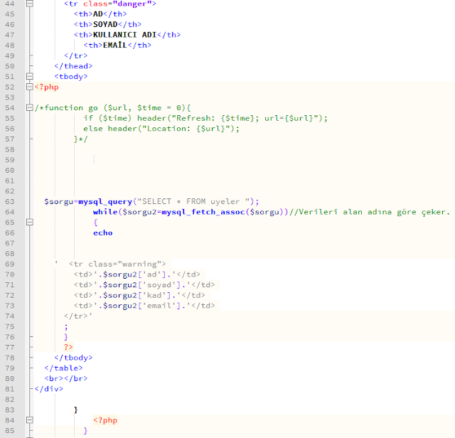Collapse the php fold at line 84

pos(29,420)
